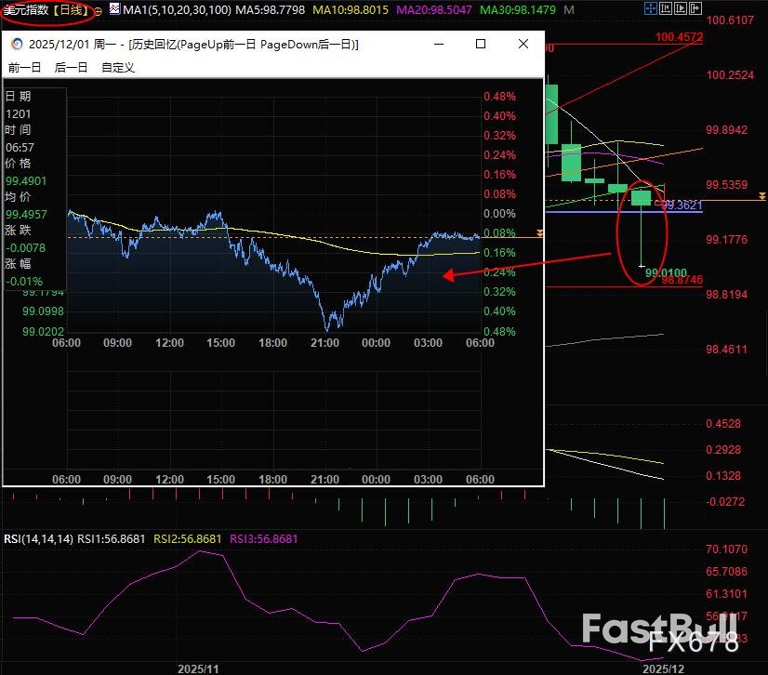Image resolution: width=768 pixels, height=675 pixels.
Task: Click the 2025/11 date on time axis
Action: click(197, 668)
